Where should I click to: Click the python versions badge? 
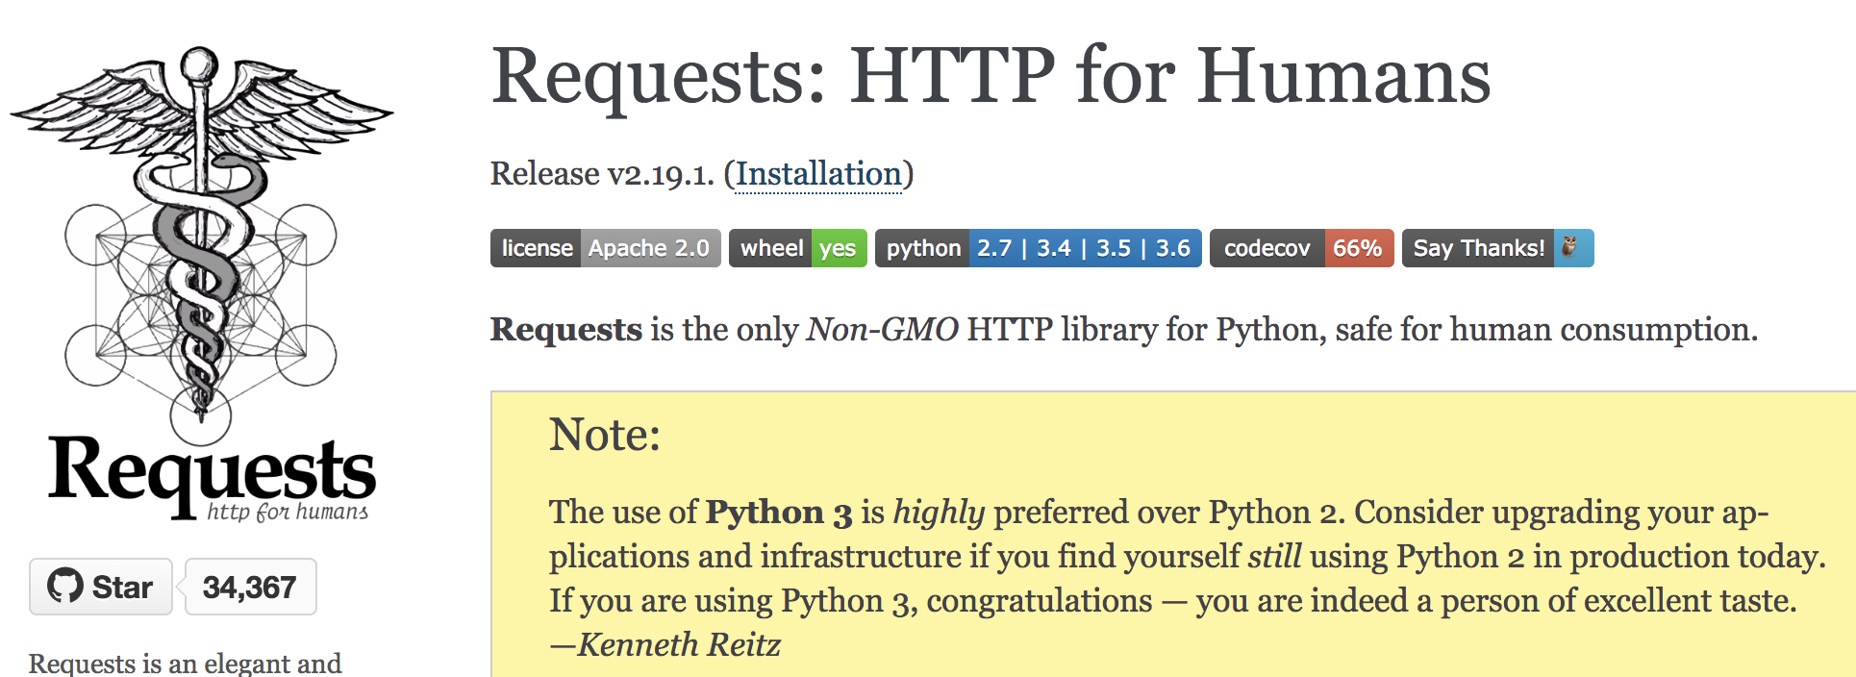[1038, 248]
